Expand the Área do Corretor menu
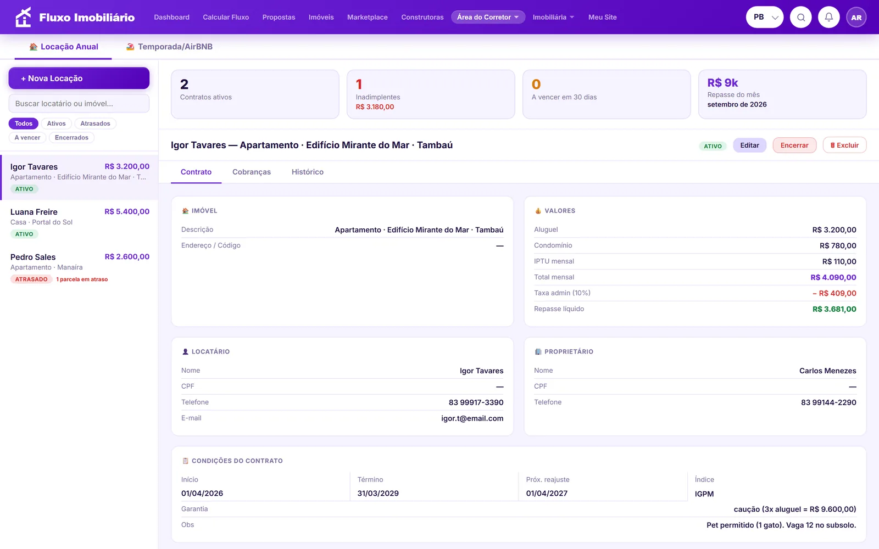The image size is (879, 549). (488, 17)
